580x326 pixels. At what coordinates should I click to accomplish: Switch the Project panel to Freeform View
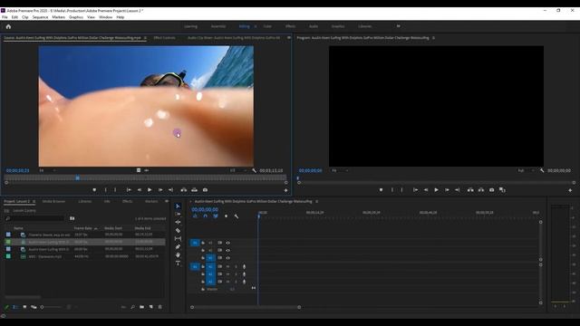pos(34,307)
